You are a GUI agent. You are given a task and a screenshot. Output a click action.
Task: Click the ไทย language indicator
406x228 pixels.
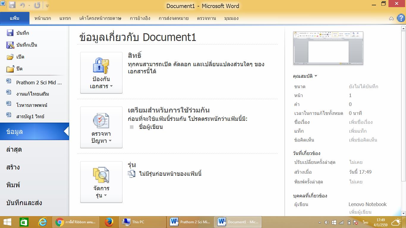click(366, 222)
